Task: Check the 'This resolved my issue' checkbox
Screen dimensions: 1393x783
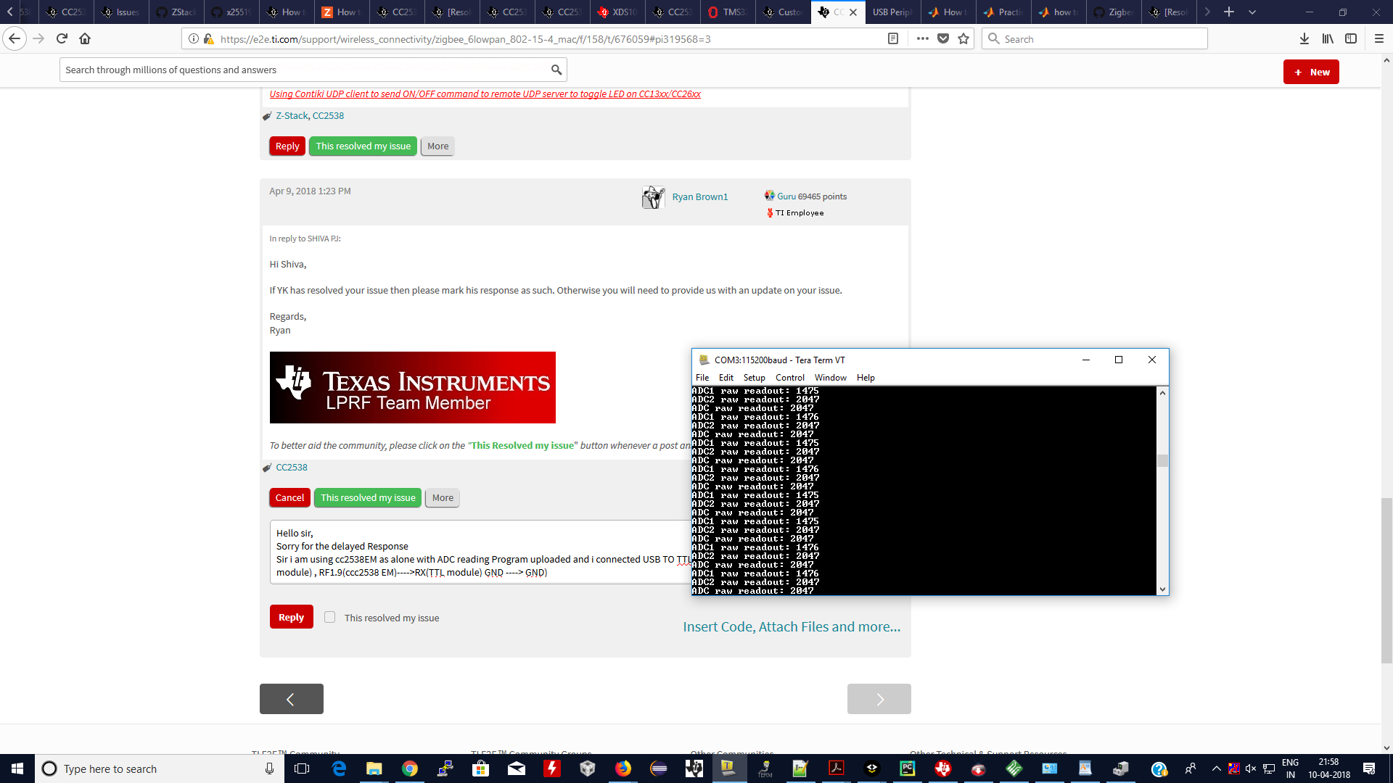Action: coord(330,618)
